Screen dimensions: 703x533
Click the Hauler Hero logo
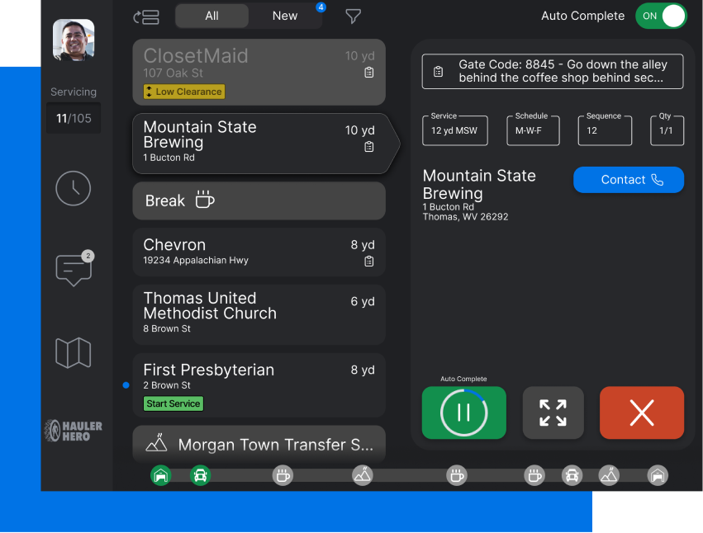(73, 431)
